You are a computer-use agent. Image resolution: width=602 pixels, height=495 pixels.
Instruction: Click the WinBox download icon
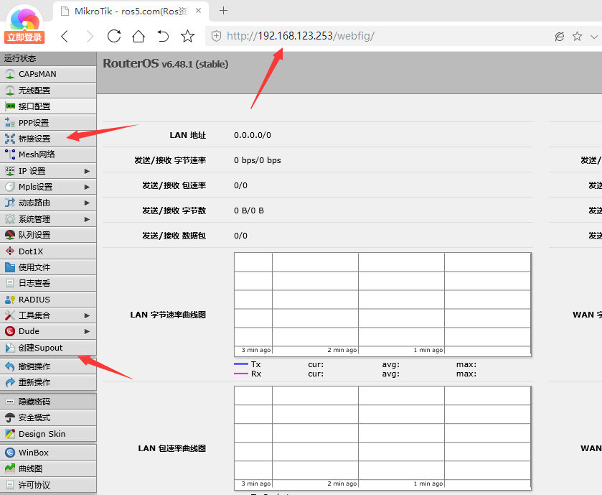point(10,453)
